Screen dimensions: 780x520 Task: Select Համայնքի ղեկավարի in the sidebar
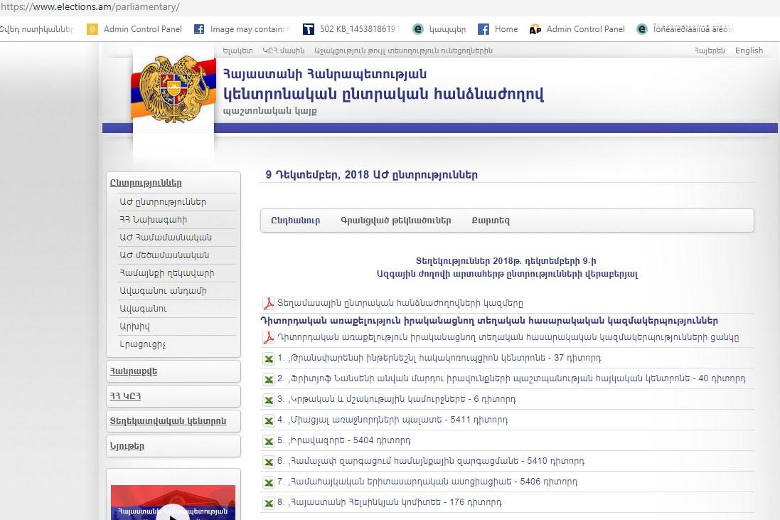(166, 273)
